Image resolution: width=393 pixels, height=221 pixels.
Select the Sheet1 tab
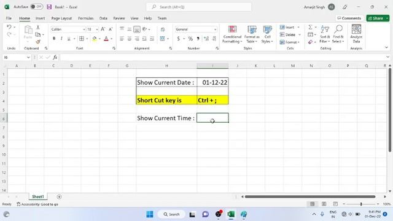click(x=38, y=196)
